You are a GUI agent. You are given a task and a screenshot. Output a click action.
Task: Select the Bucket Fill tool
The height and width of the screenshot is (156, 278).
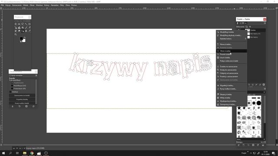(23, 28)
